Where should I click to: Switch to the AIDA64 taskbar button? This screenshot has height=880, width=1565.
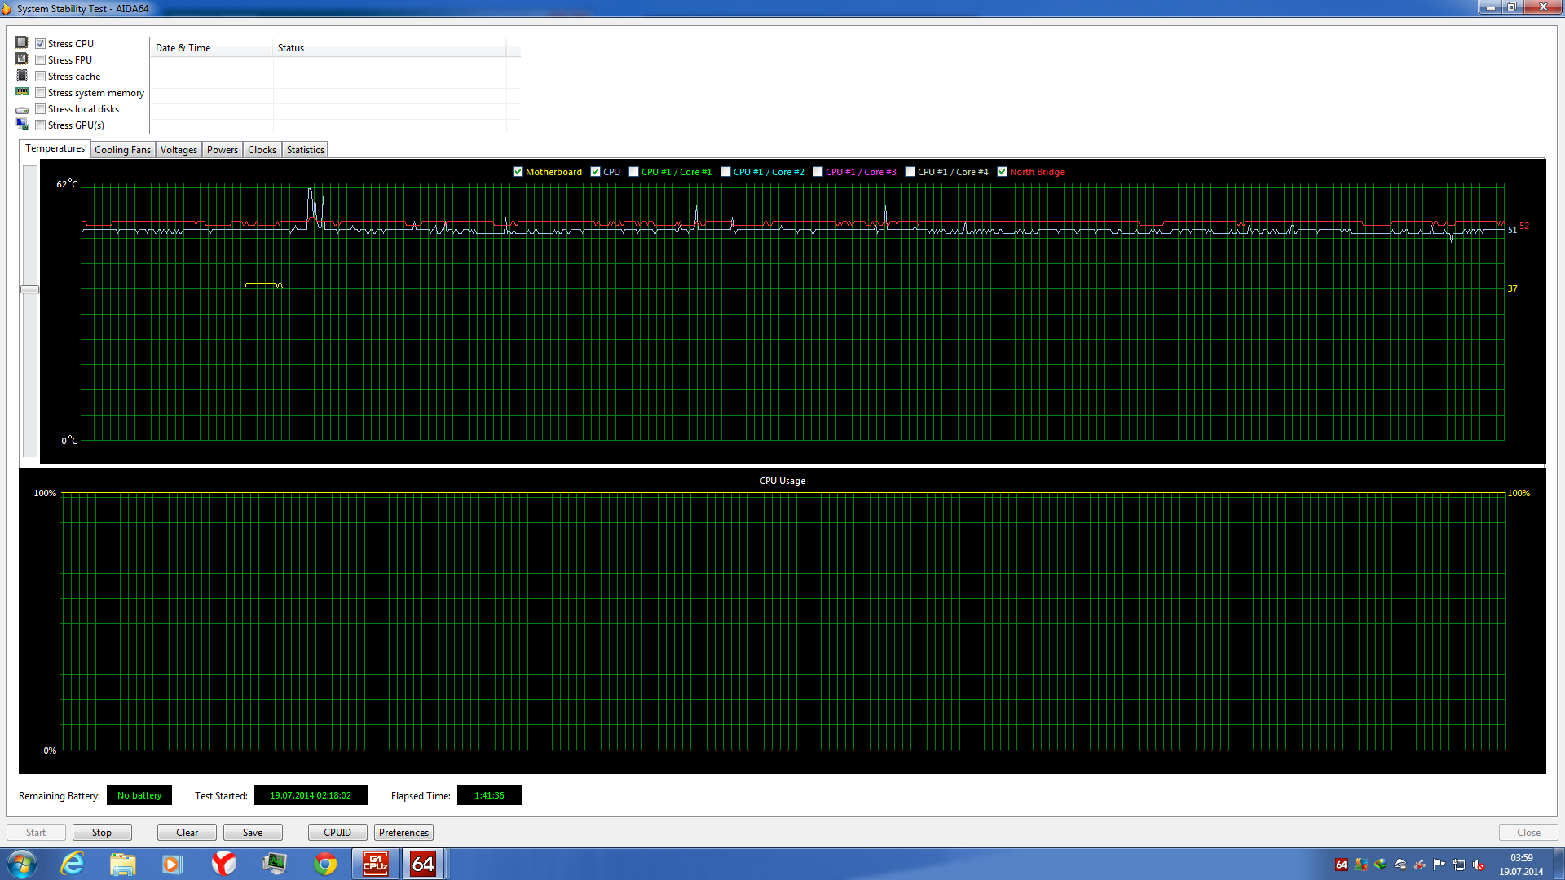pyautogui.click(x=423, y=864)
